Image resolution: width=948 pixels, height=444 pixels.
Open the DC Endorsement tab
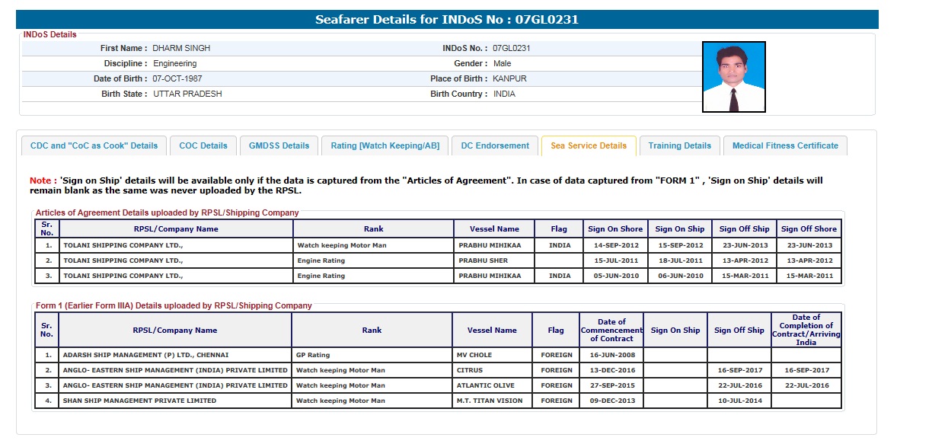point(495,145)
